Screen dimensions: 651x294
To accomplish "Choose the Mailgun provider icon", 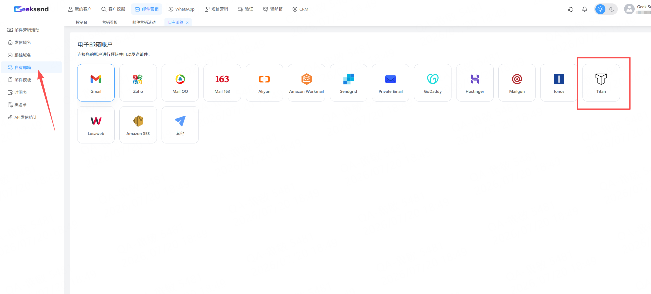I will (517, 79).
